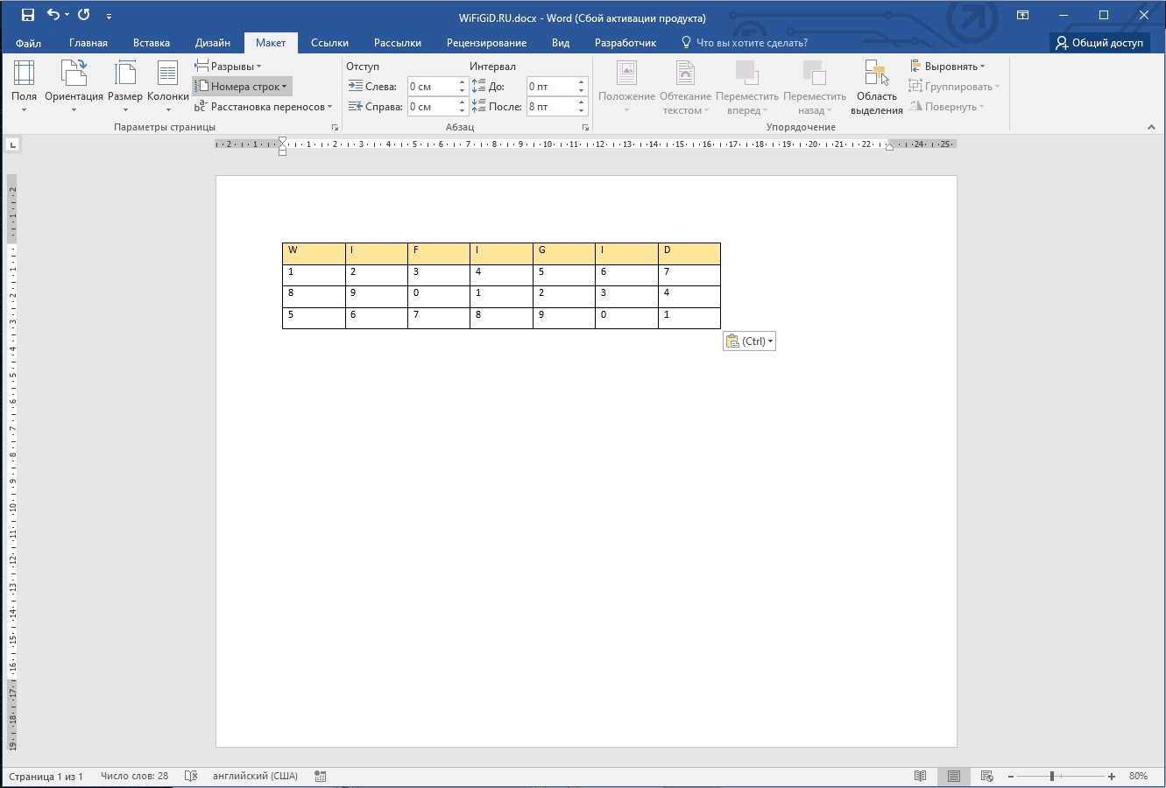The height and width of the screenshot is (788, 1166).
Task: Click the До spacing before field
Action: point(550,87)
